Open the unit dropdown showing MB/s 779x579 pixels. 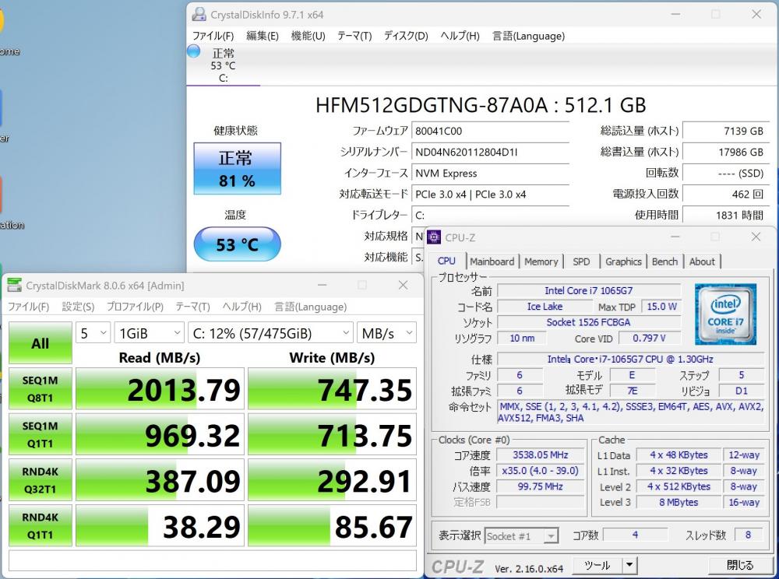[386, 333]
